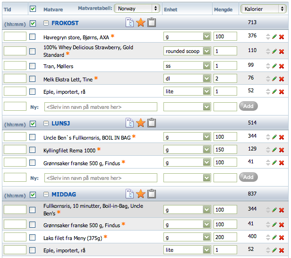Check the Kyllingfilet Rema 1000 checkbox
The height and width of the screenshot is (258, 291).
pyautogui.click(x=33, y=150)
